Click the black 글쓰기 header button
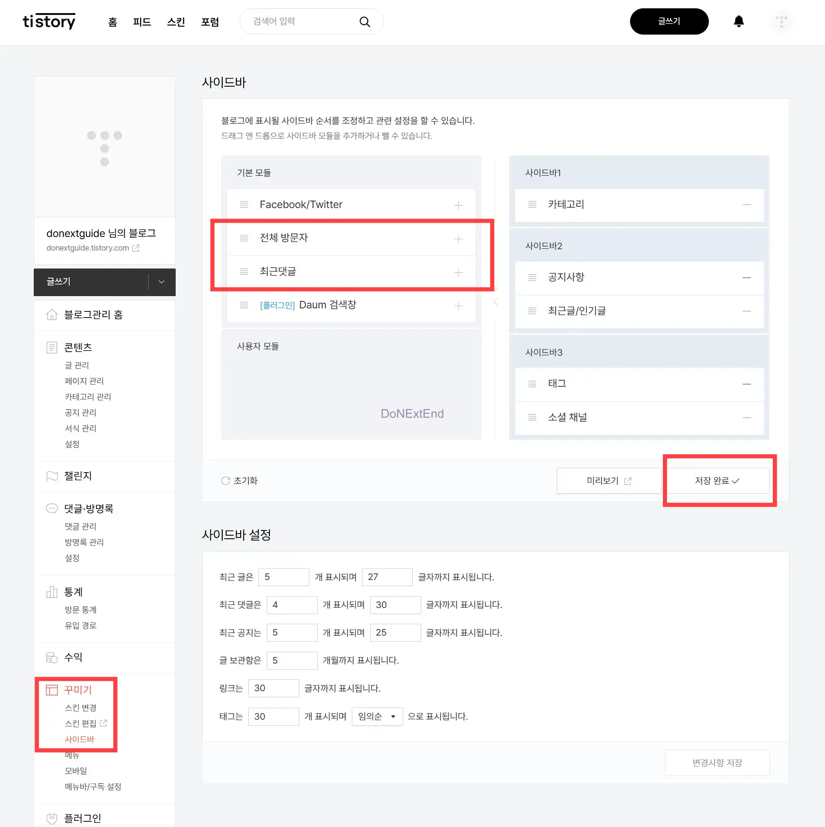This screenshot has width=825, height=827. pos(669,21)
